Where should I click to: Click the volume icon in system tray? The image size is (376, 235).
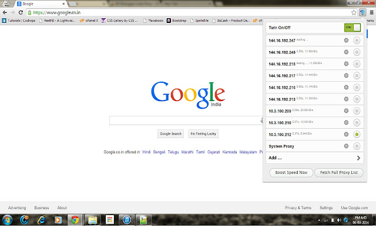[339, 220]
